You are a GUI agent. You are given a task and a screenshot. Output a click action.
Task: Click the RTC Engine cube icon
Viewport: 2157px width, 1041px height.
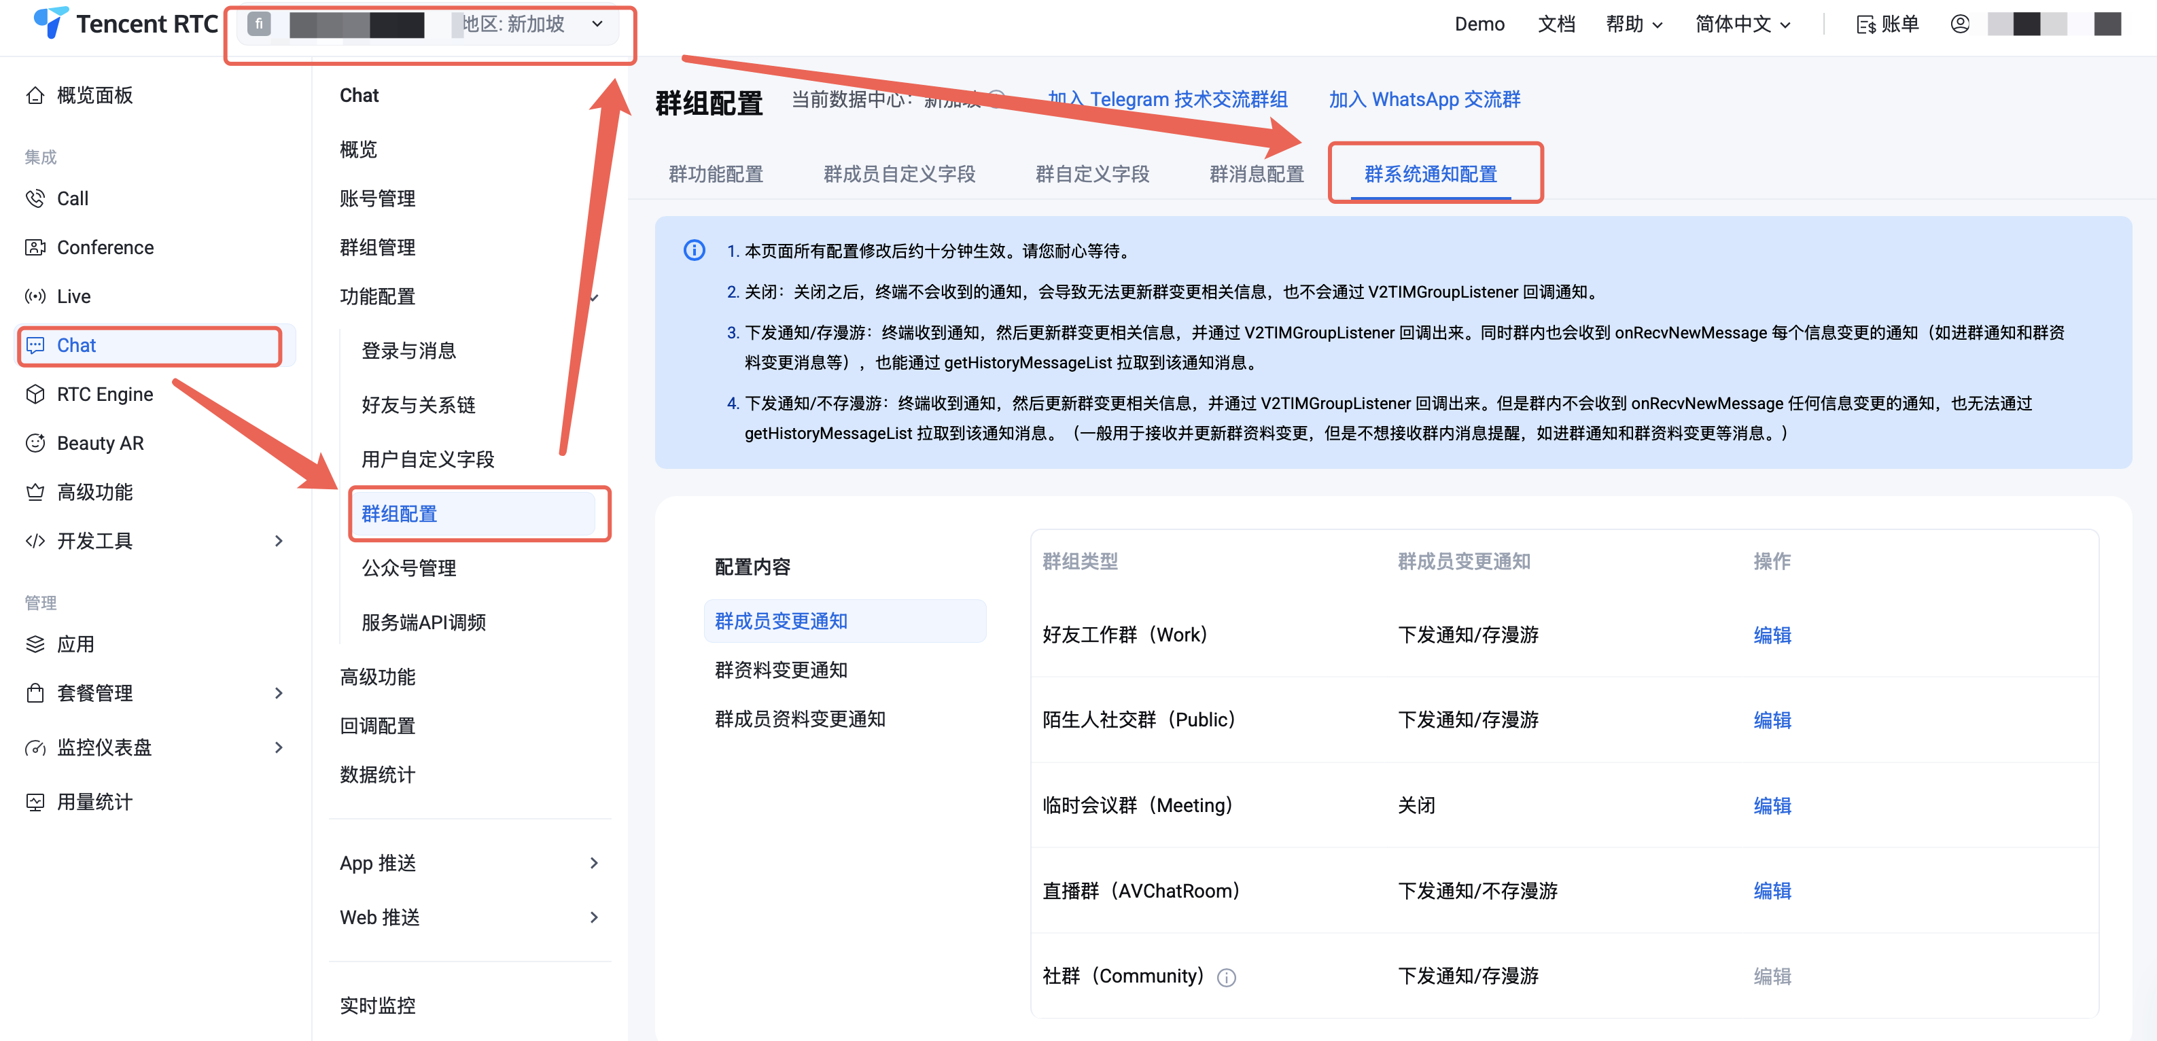pos(35,395)
